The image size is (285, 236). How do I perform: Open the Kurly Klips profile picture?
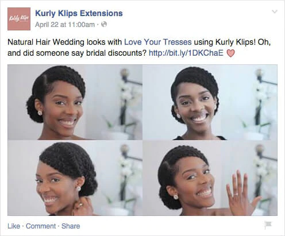19,19
